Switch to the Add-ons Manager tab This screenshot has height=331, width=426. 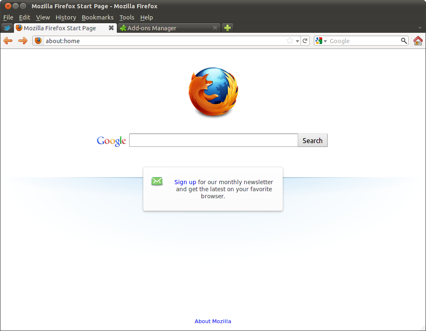(169, 28)
